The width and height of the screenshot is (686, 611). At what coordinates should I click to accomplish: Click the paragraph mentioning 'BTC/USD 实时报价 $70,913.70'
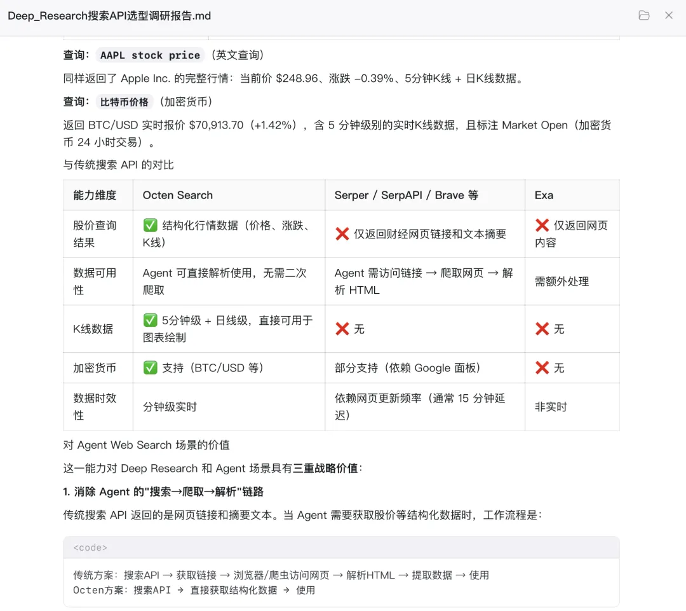point(337,134)
